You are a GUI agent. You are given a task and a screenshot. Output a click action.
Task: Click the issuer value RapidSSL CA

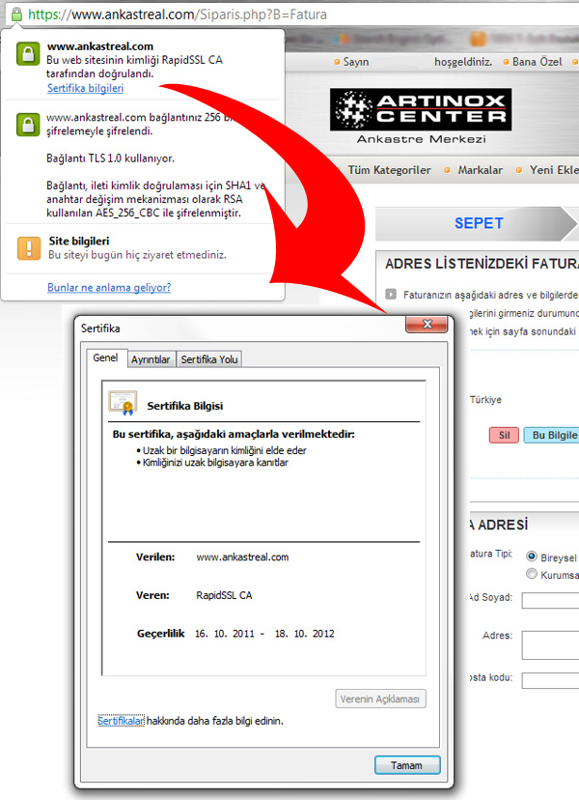tap(224, 595)
